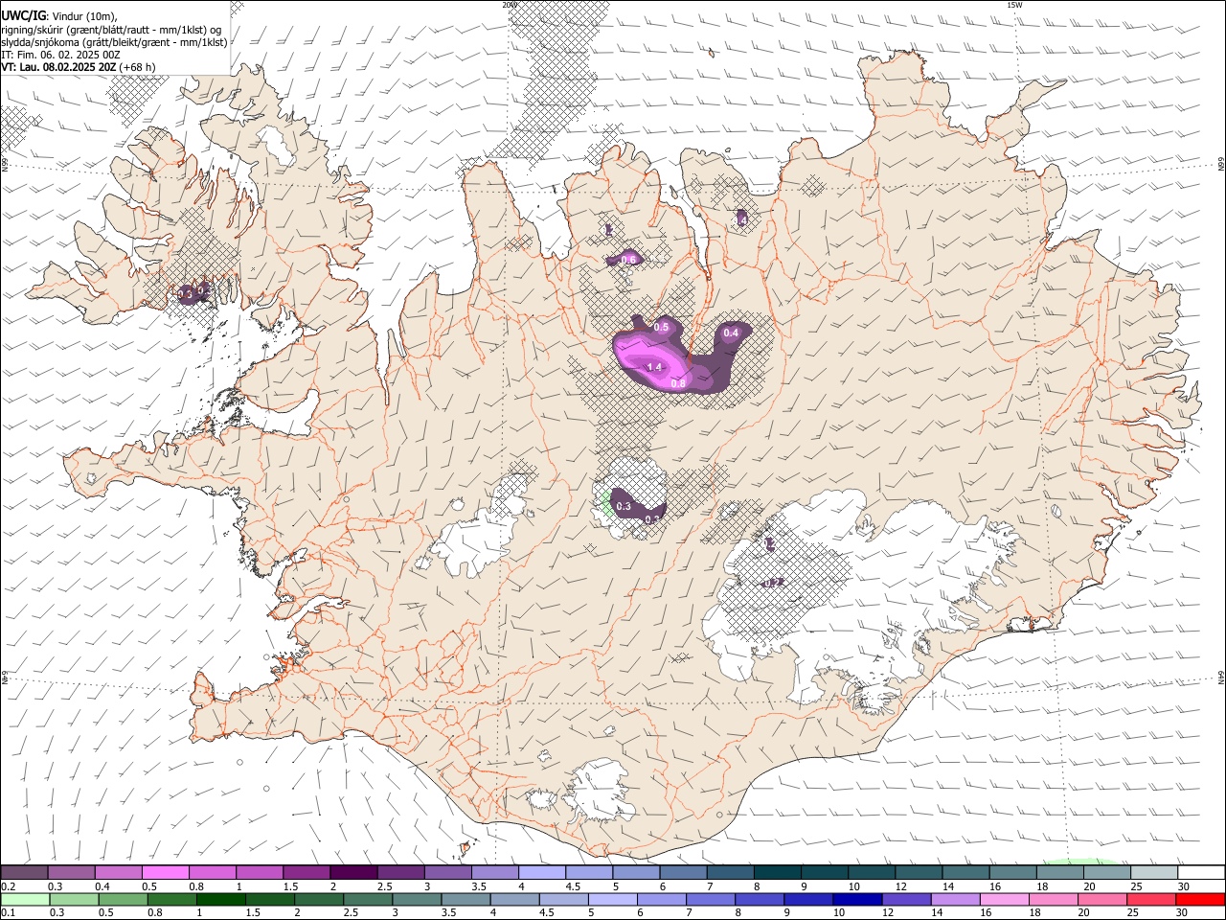Image resolution: width=1226 pixels, height=920 pixels.
Task: Pick the grey-teal 3 swatch in the lower legend
Action: pyautogui.click(x=416, y=899)
